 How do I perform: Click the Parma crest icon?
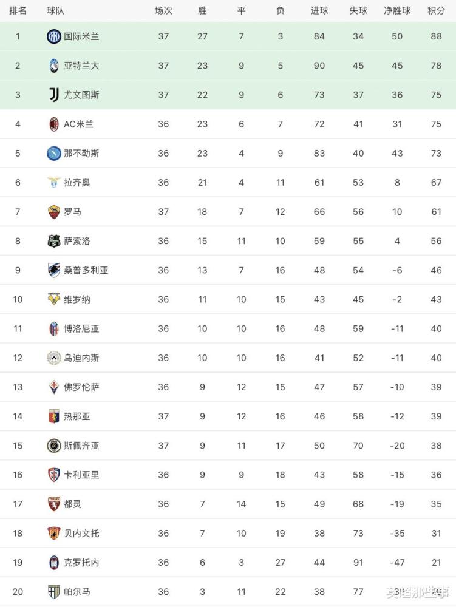pos(54,591)
